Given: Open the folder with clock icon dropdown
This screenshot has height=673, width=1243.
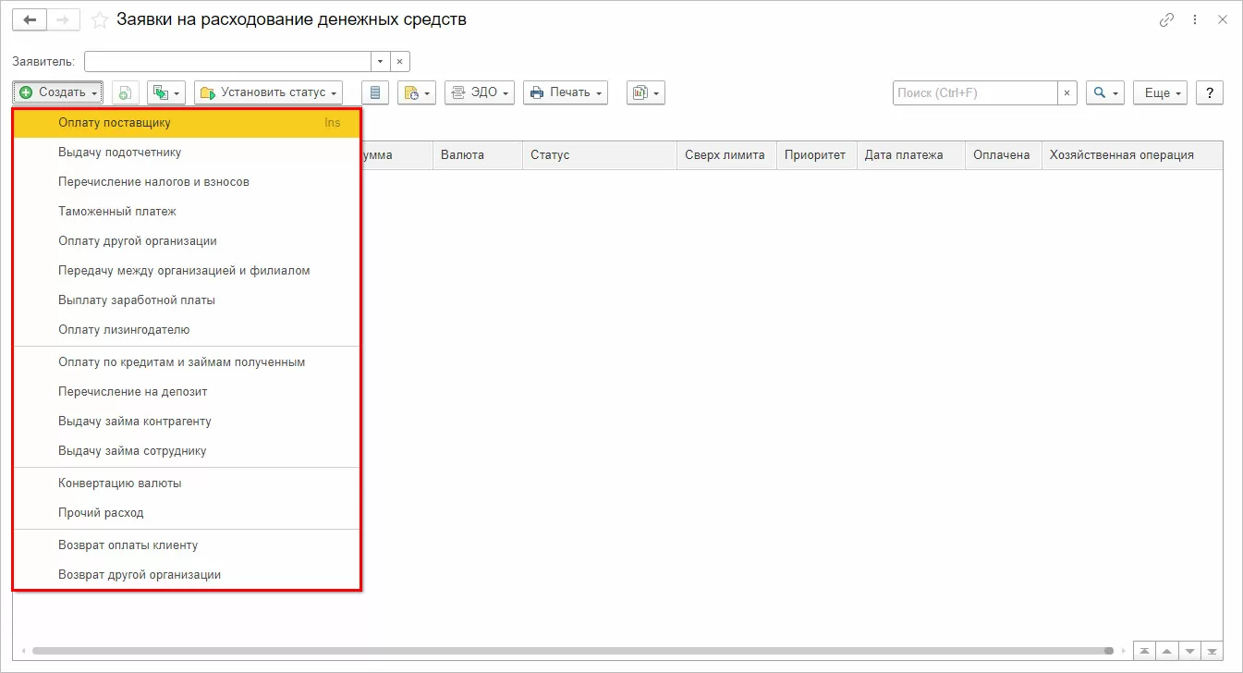Looking at the screenshot, I should click(417, 92).
